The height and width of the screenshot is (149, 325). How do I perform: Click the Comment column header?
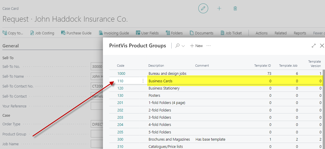click(x=202, y=66)
